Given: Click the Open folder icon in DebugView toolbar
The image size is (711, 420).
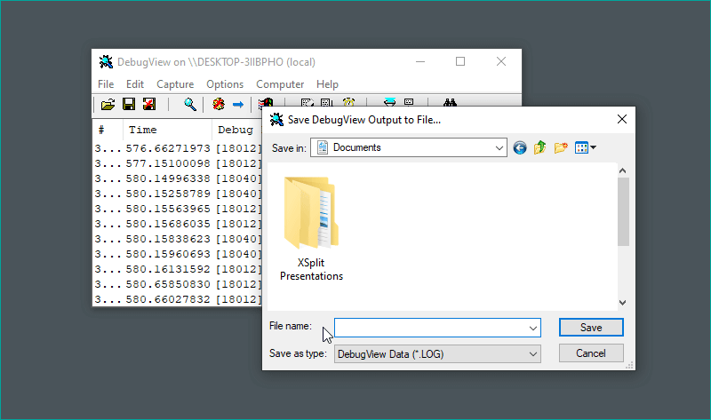Looking at the screenshot, I should point(108,105).
